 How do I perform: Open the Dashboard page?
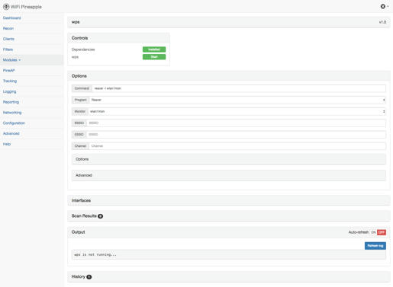pyautogui.click(x=12, y=18)
